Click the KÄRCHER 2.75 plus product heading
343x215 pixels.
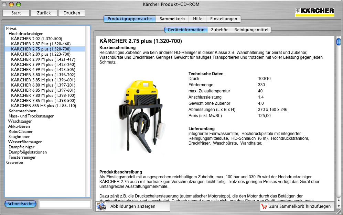coord(141,41)
